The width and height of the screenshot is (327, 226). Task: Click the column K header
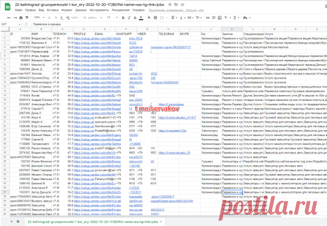pos(232,29)
